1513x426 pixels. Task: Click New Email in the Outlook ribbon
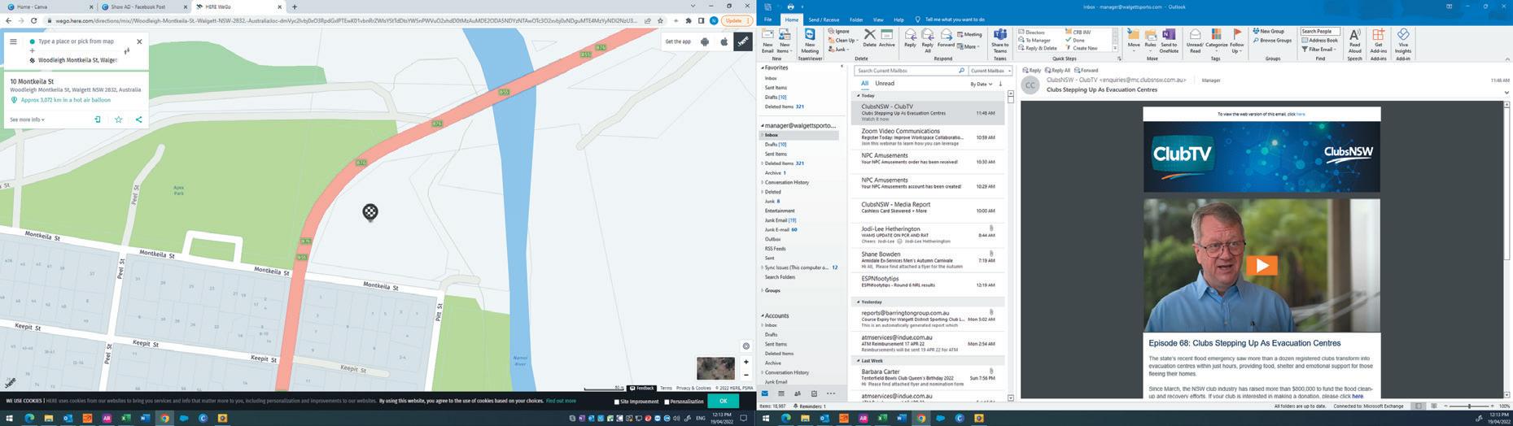(x=767, y=41)
